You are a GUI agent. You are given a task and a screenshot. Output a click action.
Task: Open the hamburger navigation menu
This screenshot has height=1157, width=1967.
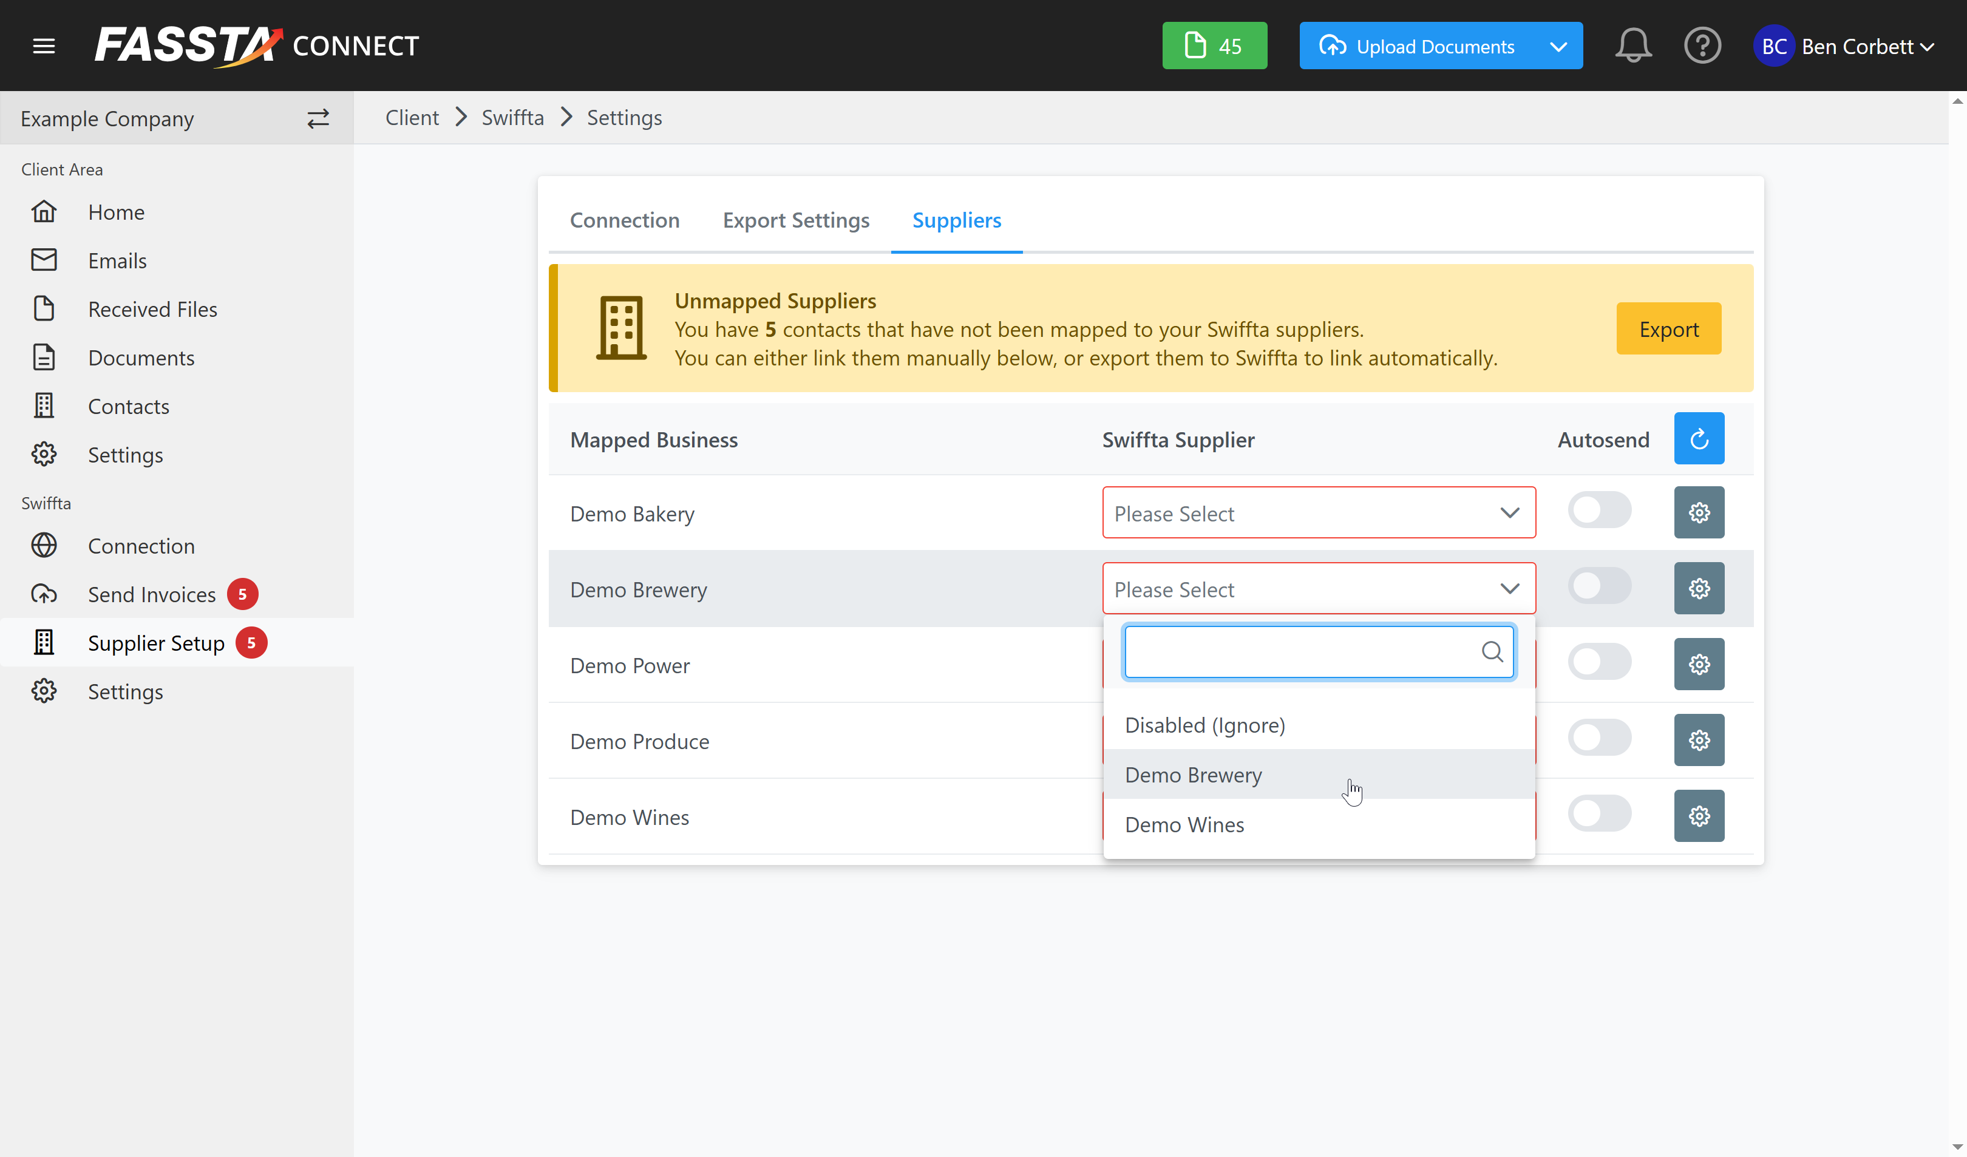pos(44,46)
